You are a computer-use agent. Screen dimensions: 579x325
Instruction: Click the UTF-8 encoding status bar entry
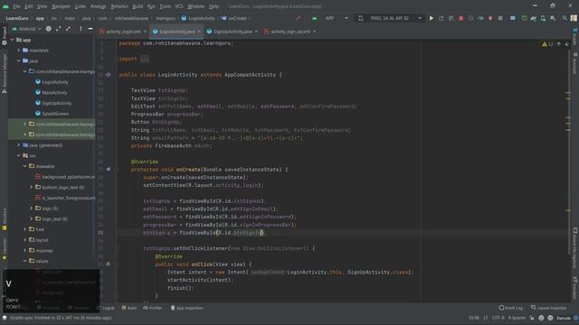click(x=498, y=318)
